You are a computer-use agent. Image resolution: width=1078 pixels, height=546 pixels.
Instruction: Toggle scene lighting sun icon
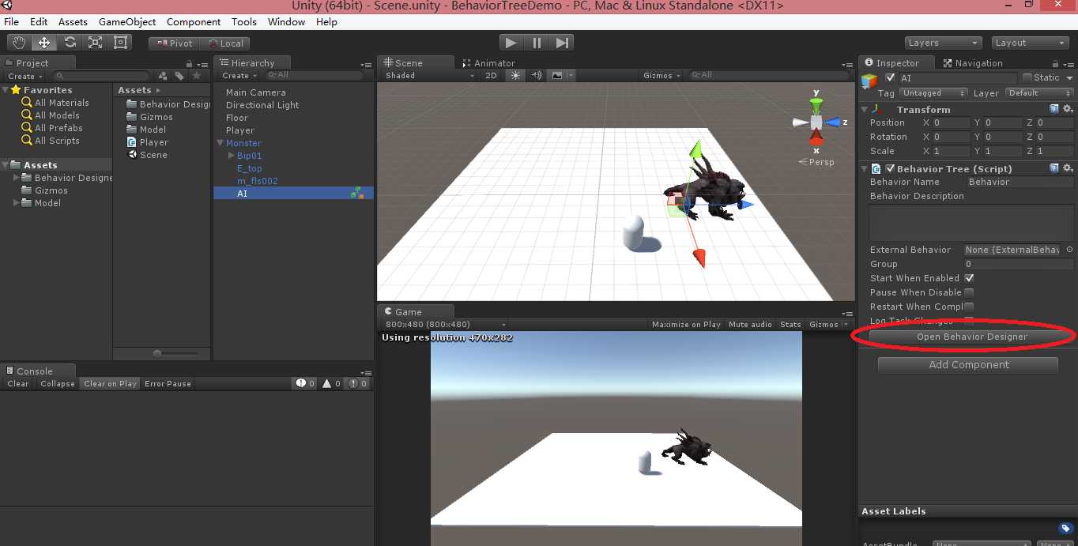tap(515, 75)
